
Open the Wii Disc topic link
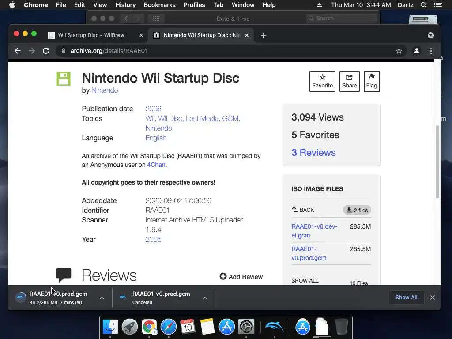[170, 118]
